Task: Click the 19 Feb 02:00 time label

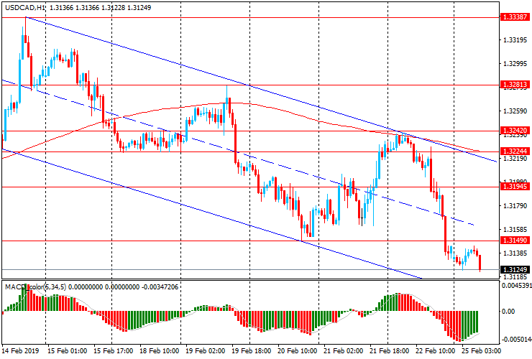Action: point(206,351)
